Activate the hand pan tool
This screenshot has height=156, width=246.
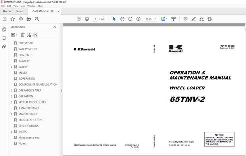pos(122,19)
